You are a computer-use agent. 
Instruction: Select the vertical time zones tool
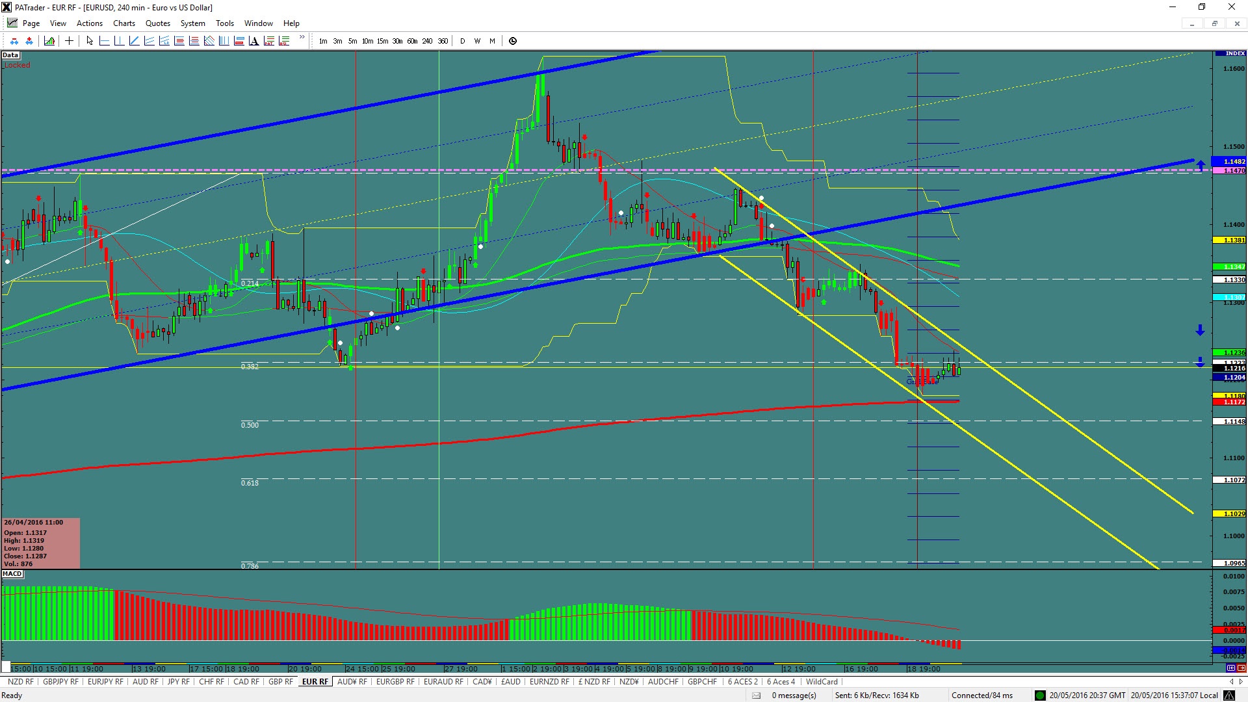click(224, 41)
